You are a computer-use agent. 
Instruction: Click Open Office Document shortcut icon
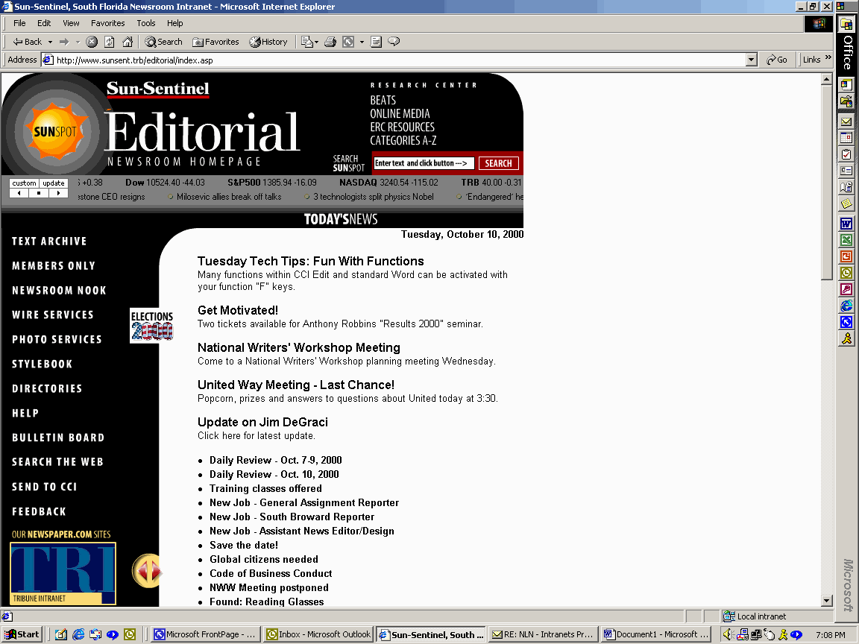coord(846,101)
